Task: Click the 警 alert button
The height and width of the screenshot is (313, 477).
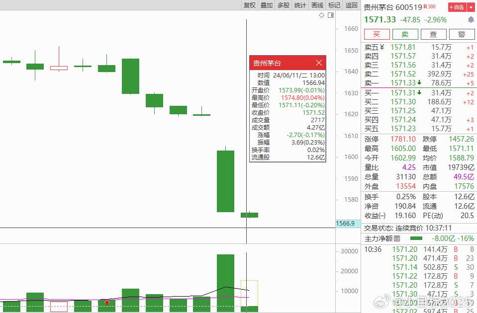Action: [x=462, y=34]
